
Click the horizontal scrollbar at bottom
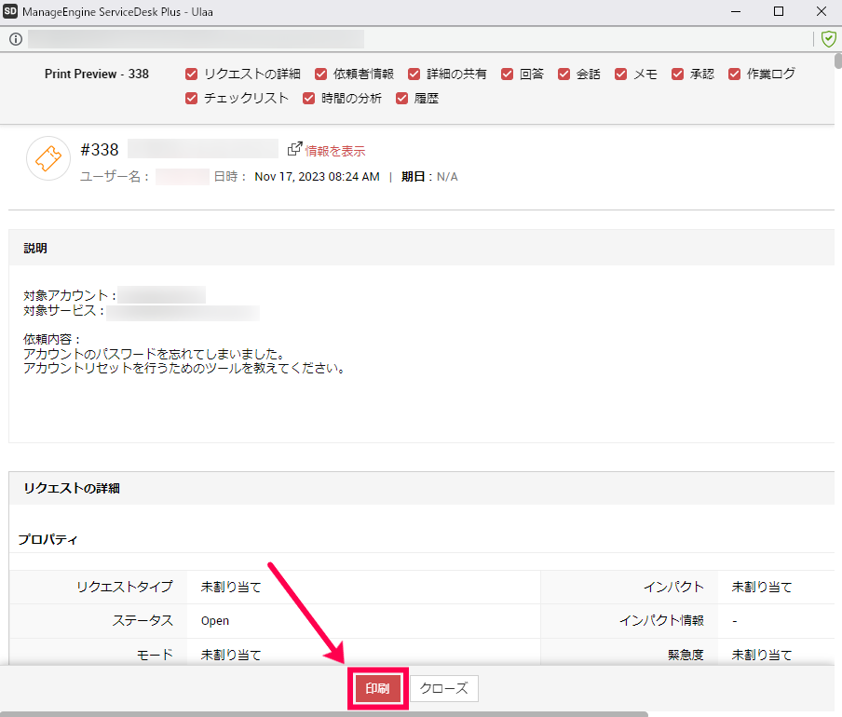[x=324, y=714]
